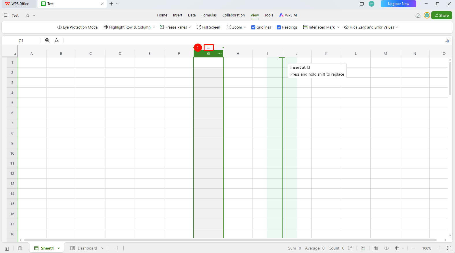Viewport: 455px width, 253px height.
Task: Open the Zoom dropdown arrow
Action: (245, 27)
